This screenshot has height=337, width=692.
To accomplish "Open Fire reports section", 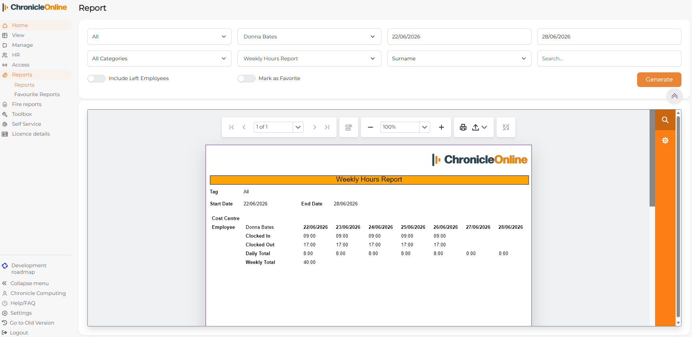I will click(x=36, y=104).
